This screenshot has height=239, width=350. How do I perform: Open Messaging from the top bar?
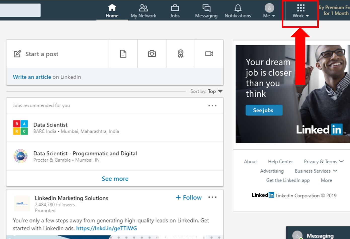[206, 11]
